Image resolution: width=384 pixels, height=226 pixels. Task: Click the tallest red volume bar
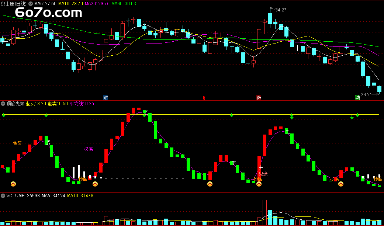pyautogui.click(x=264, y=212)
